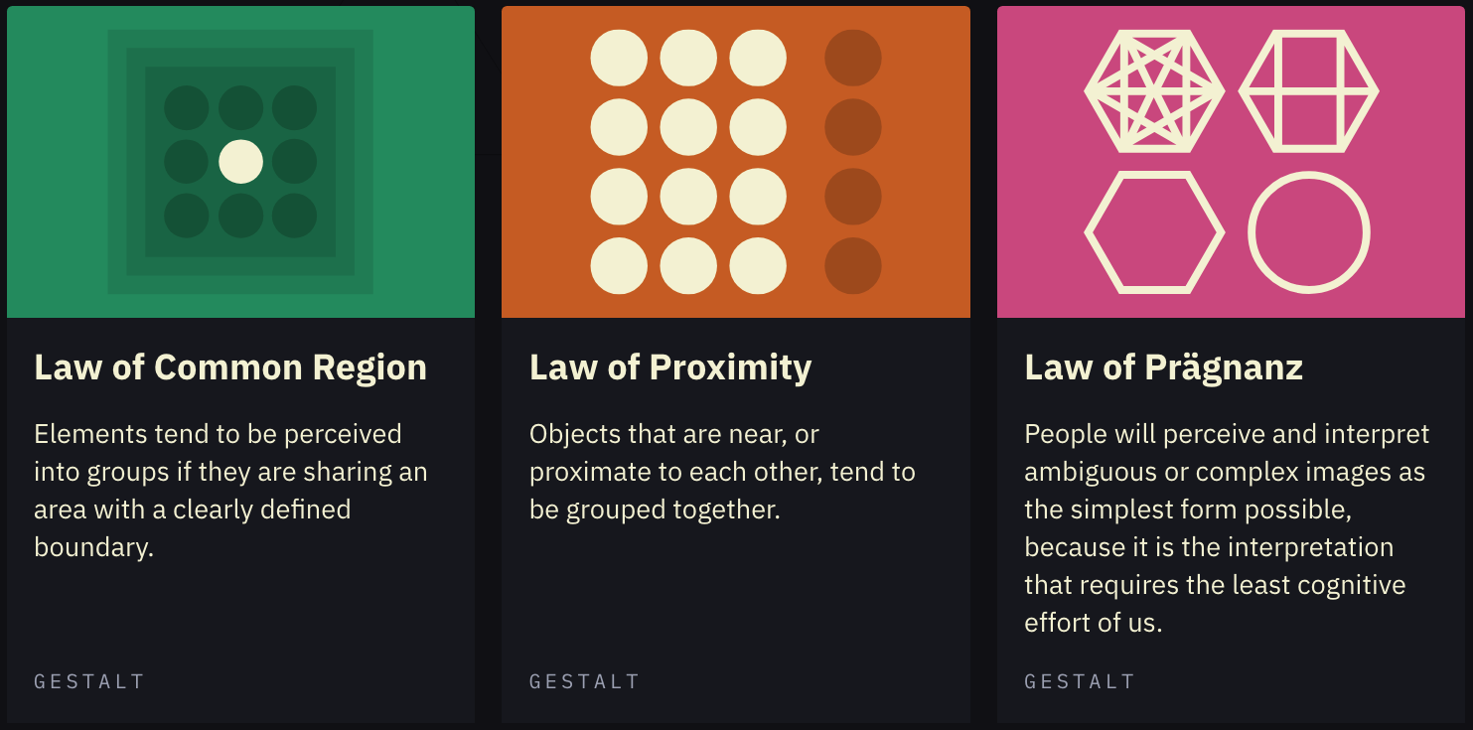This screenshot has width=1473, height=730.
Task: Open the Law of Prägnanz title
Action: click(1163, 367)
